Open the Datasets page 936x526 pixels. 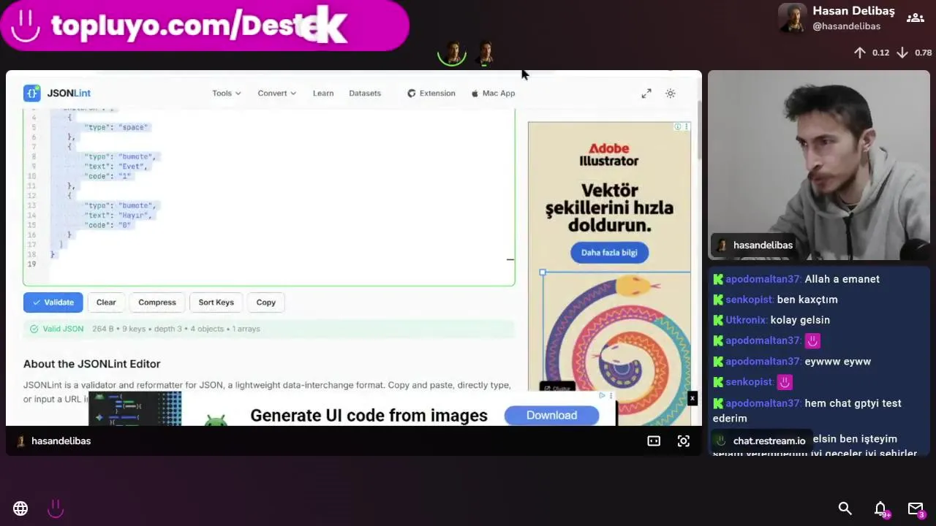click(x=365, y=94)
